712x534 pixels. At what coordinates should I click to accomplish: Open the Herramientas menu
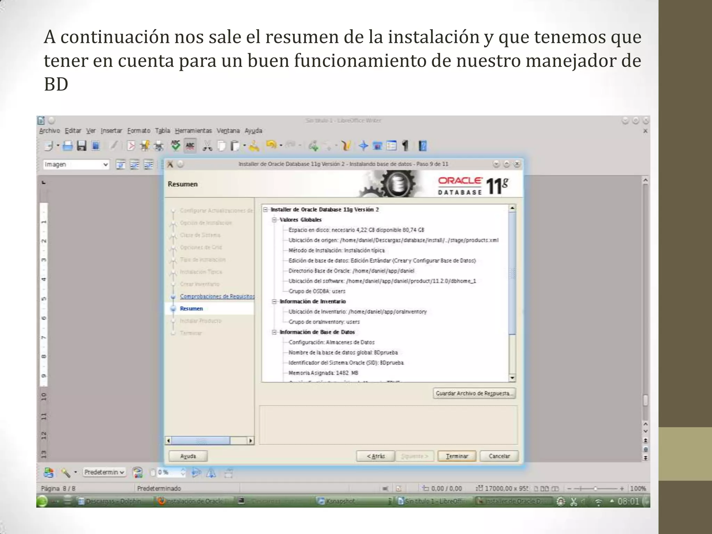point(193,131)
